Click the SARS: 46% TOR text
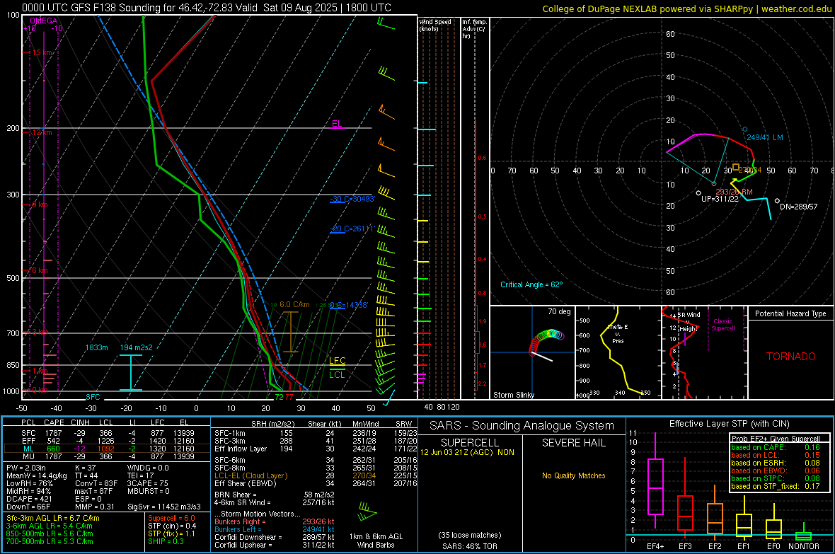835x554 pixels. point(470,546)
